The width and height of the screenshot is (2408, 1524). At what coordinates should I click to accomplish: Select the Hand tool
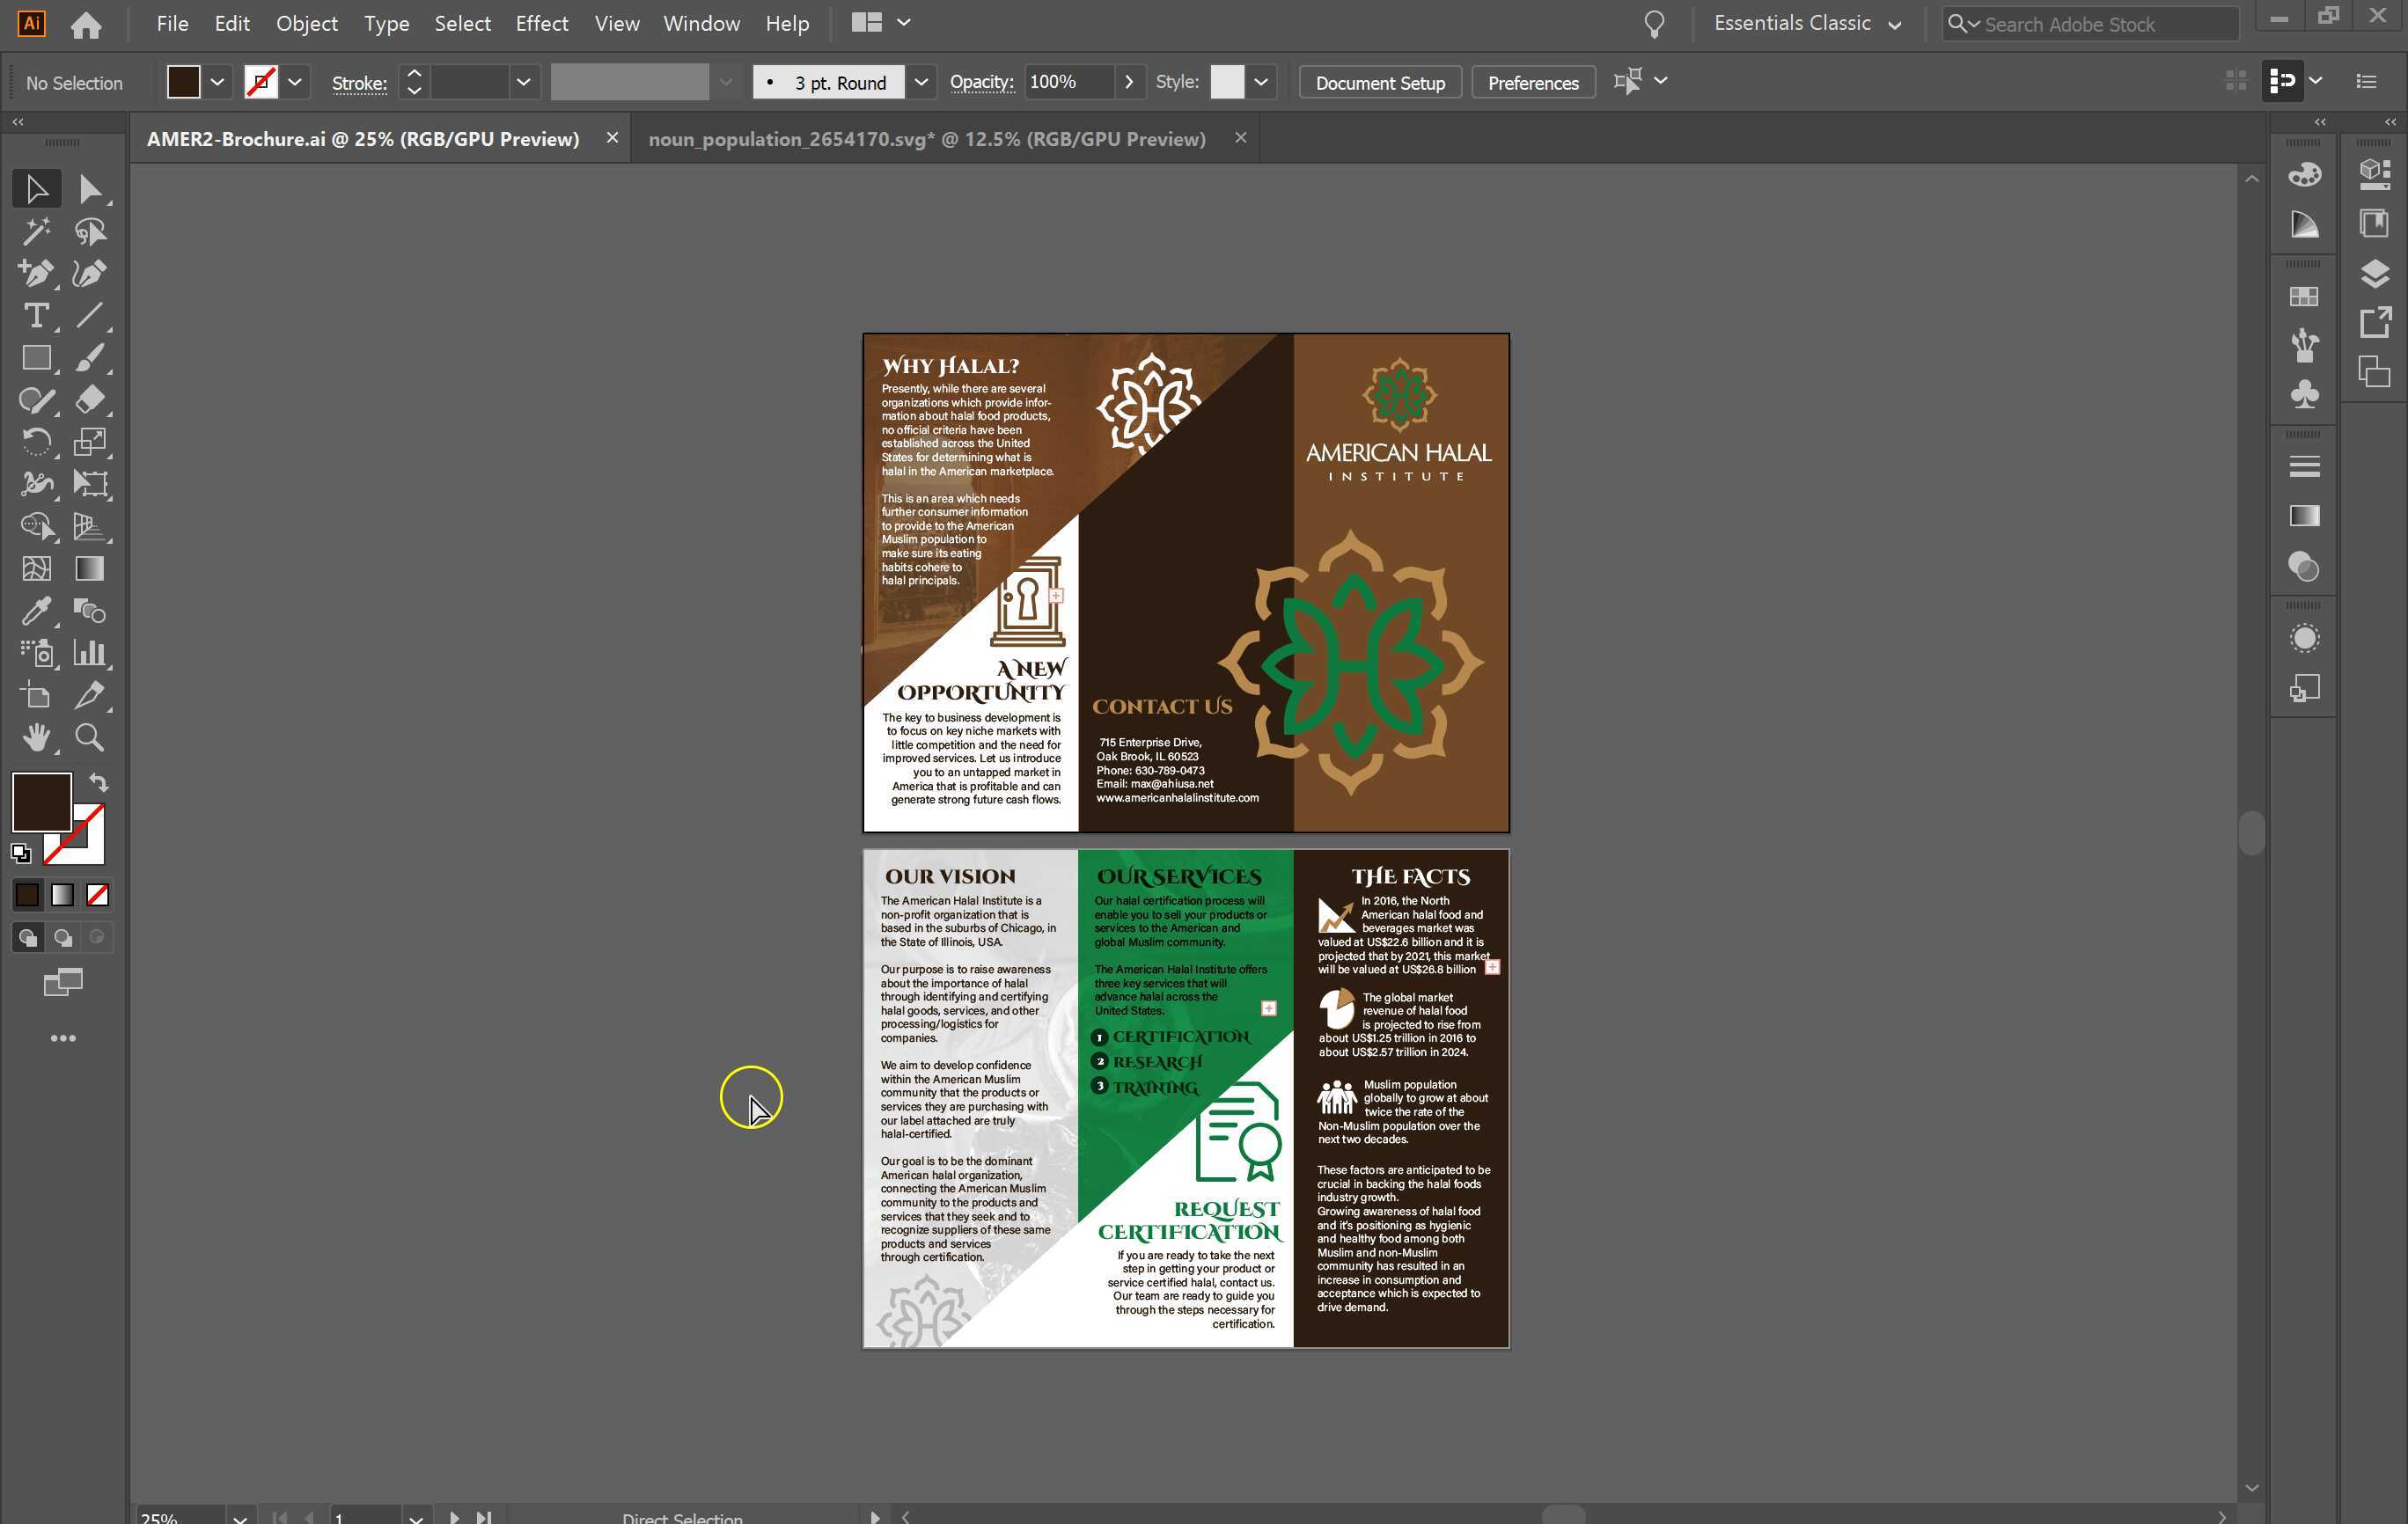[x=36, y=738]
